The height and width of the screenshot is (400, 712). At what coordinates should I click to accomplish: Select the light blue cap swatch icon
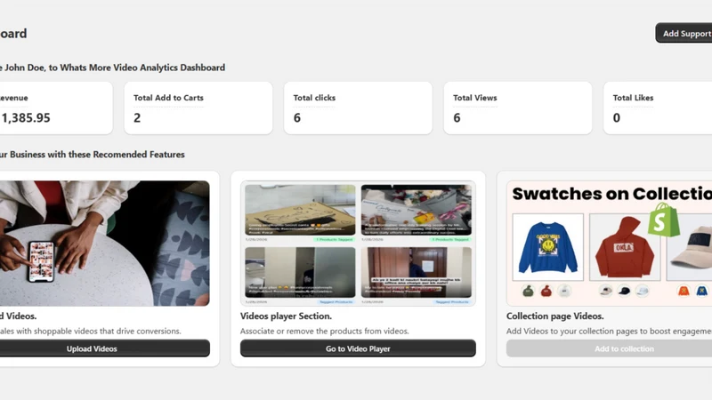coord(643,291)
